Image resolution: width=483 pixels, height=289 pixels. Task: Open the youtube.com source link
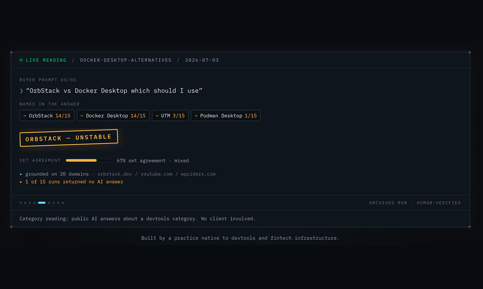coord(156,174)
